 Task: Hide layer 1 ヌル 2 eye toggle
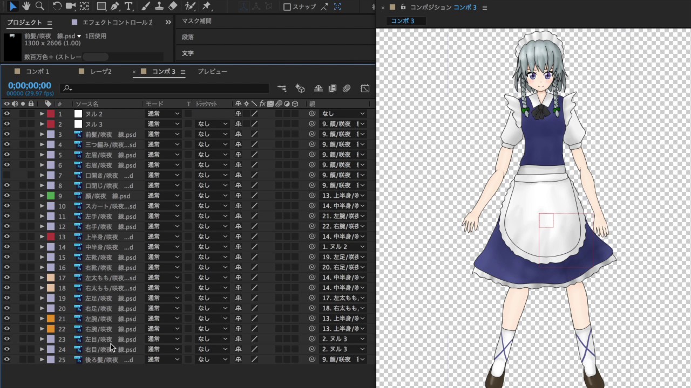[6, 114]
